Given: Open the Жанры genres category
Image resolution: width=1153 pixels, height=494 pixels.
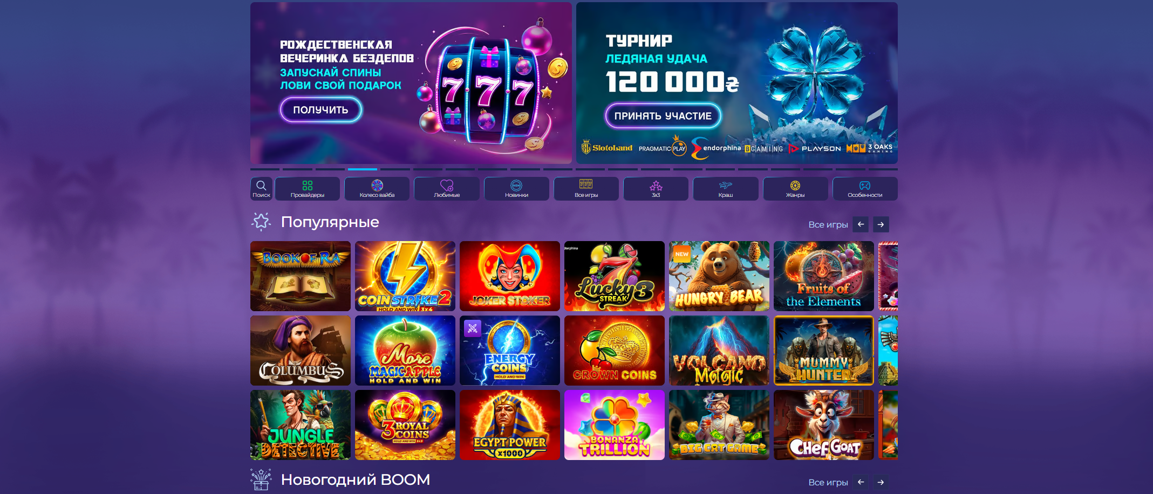Looking at the screenshot, I should coord(795,189).
